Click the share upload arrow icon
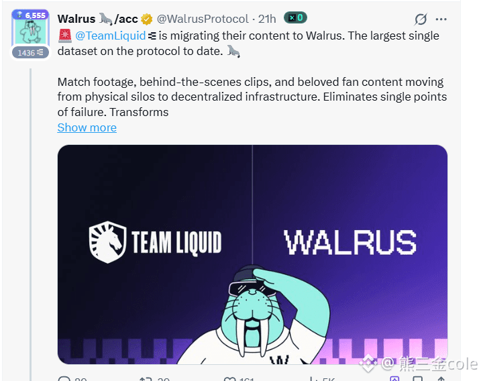483x381 pixels. click(441, 378)
